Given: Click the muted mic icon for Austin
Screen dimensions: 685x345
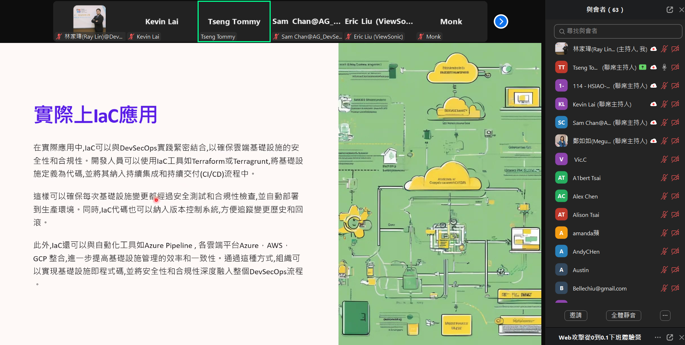Looking at the screenshot, I should tap(664, 270).
